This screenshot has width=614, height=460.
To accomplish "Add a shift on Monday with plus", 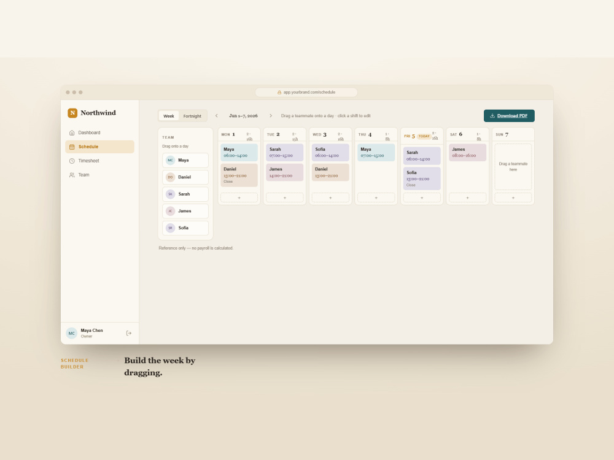I will click(239, 197).
